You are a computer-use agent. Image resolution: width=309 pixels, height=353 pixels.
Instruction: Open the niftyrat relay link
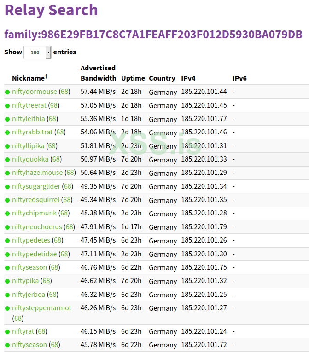pyautogui.click(x=23, y=331)
